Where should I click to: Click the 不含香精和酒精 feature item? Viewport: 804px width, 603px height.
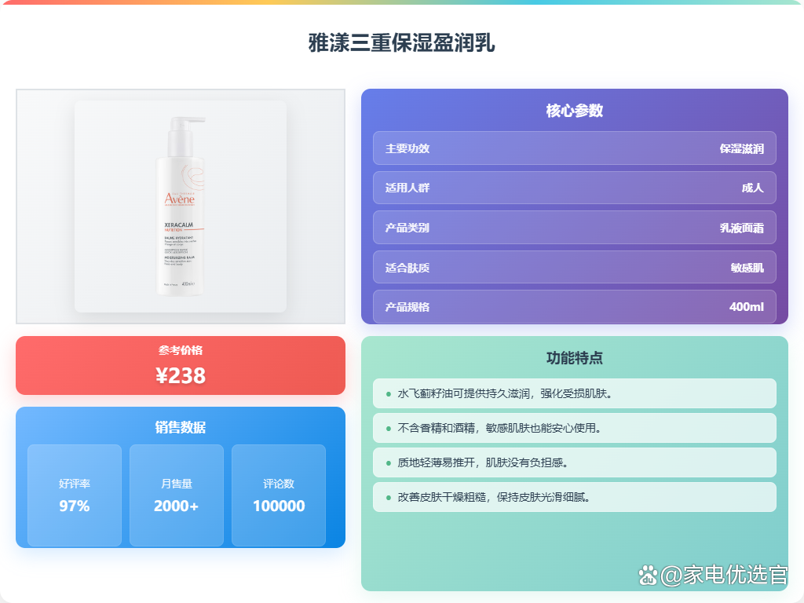coord(574,428)
